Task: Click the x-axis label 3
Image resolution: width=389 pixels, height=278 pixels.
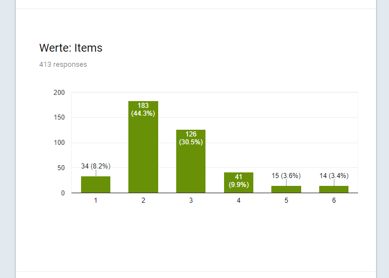Action: 191,200
